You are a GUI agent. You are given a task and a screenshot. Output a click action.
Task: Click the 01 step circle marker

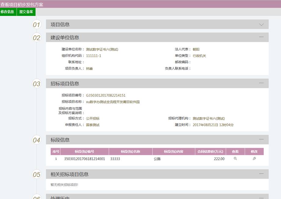click(x=37, y=25)
